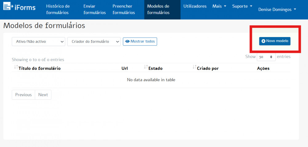
Task: Click the Next pagination button
Action: (x=43, y=95)
